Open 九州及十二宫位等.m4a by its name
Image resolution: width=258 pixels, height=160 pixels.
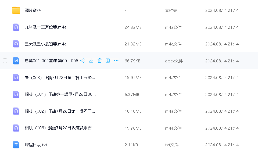tap(44, 27)
